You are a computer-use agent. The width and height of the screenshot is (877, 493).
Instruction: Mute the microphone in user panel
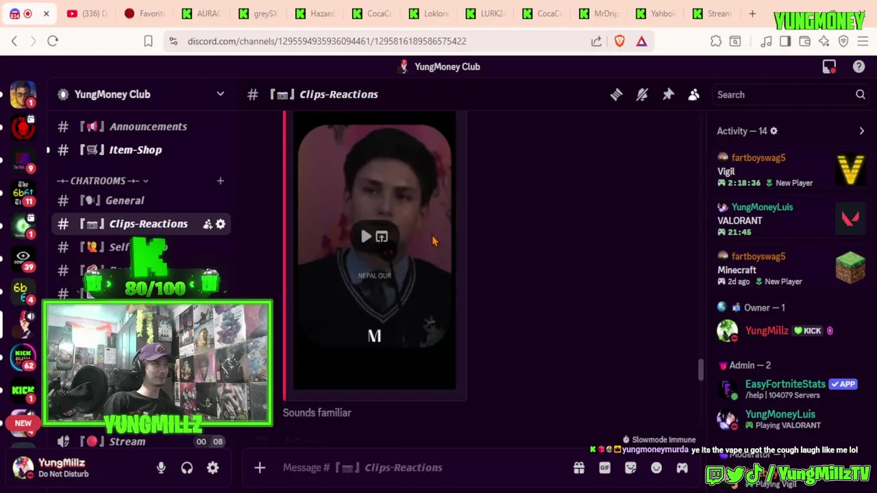[x=161, y=468]
